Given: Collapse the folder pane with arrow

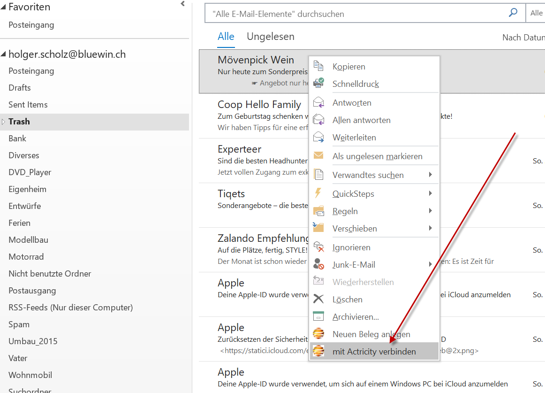Looking at the screenshot, I should click(183, 4).
